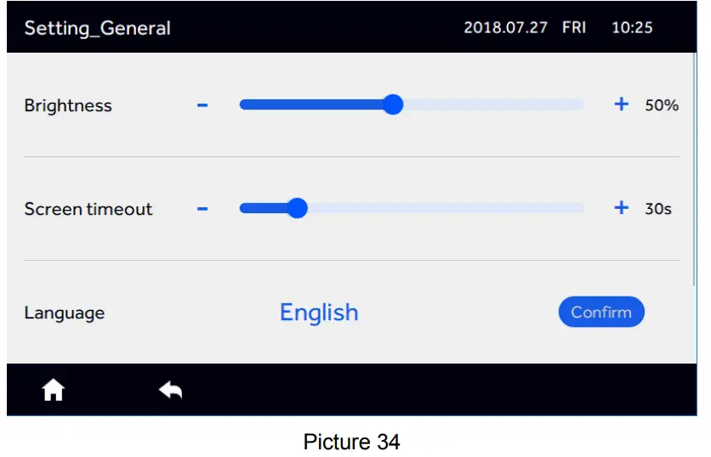Viewport: 711px width, 457px height.
Task: Click the unfilled part of the Brightness track
Action: pos(493,104)
